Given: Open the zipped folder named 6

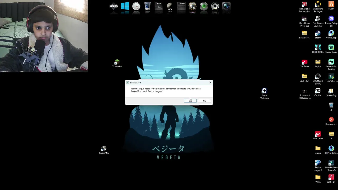Looking at the screenshot, I should click(331, 136).
